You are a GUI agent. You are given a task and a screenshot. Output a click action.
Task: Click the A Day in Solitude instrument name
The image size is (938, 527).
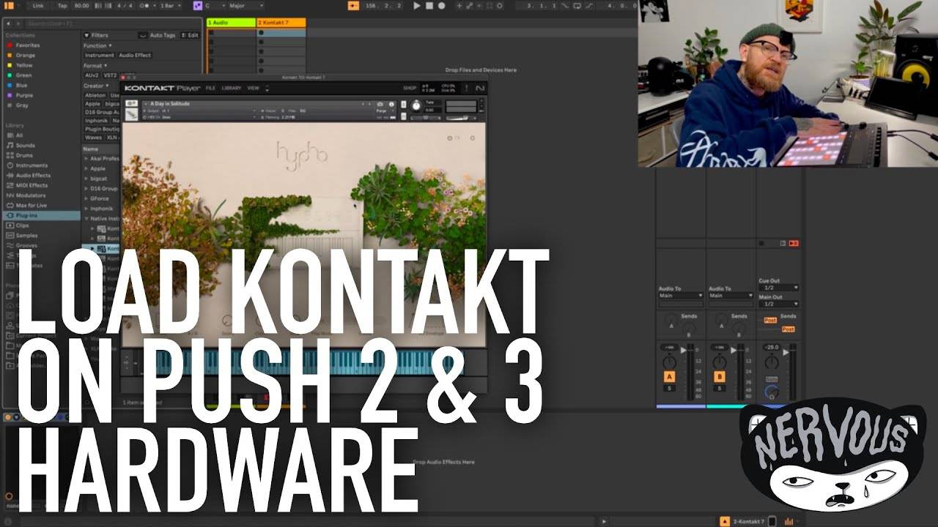click(x=170, y=104)
